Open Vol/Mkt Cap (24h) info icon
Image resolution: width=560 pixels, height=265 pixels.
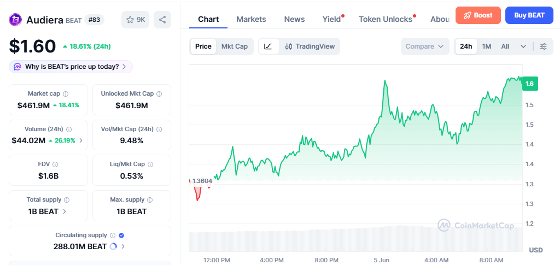click(x=159, y=129)
